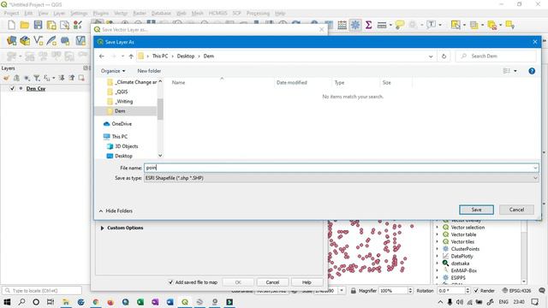Click Cancel in Save Vector Layer dialog
The image size is (548, 308).
(272, 282)
